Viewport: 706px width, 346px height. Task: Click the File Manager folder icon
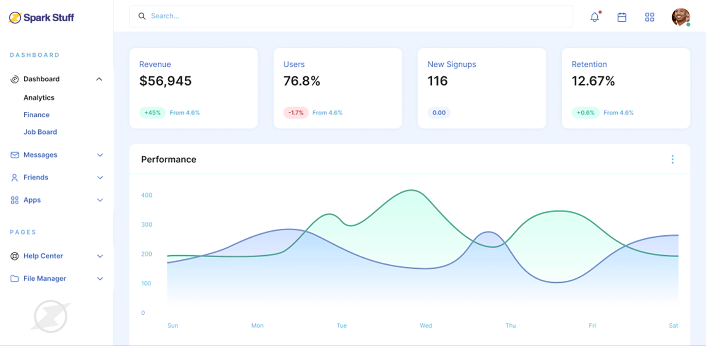point(14,278)
